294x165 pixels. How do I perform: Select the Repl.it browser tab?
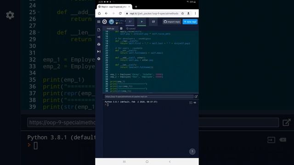tap(114, 7)
